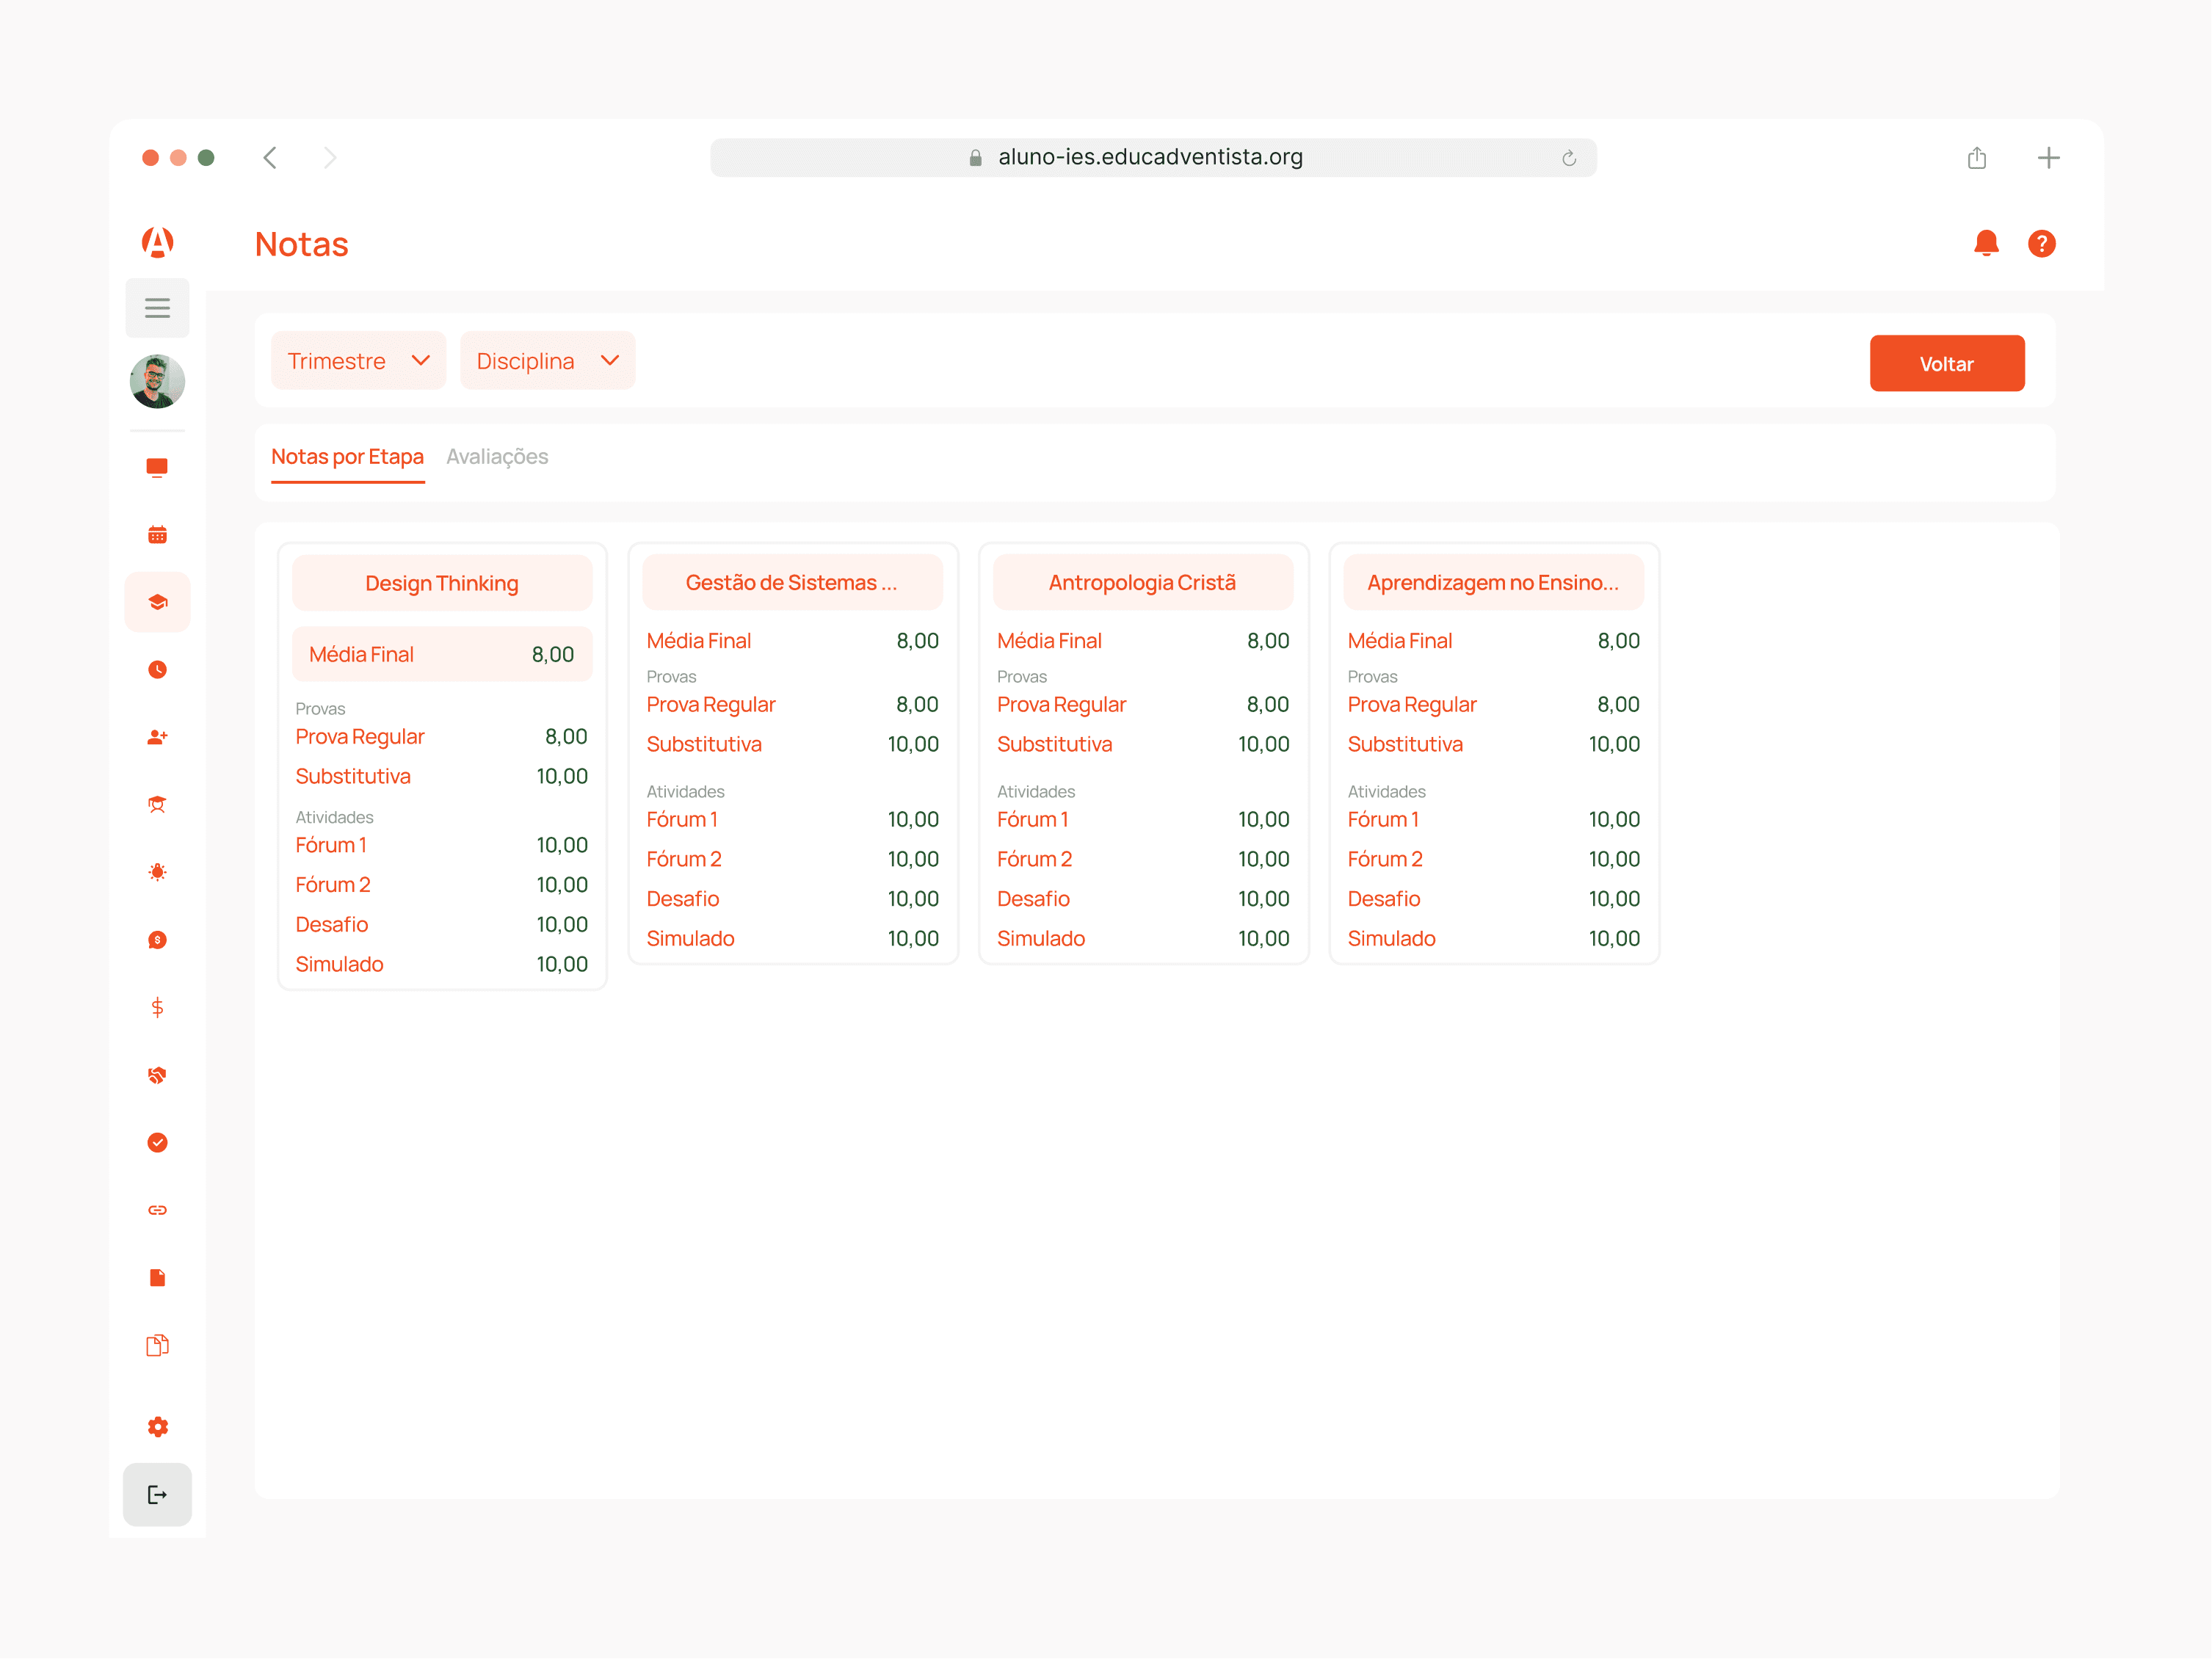Image resolution: width=2212 pixels, height=1659 pixels.
Task: Click the dollar sign finance icon
Action: 157,1007
